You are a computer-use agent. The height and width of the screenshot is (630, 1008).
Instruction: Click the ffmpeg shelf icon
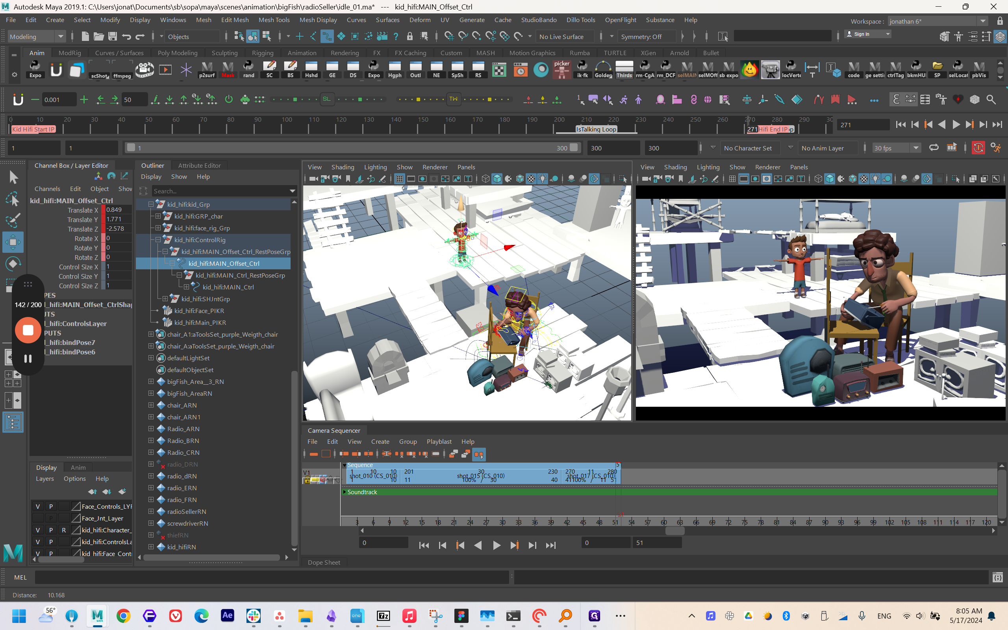tap(122, 70)
